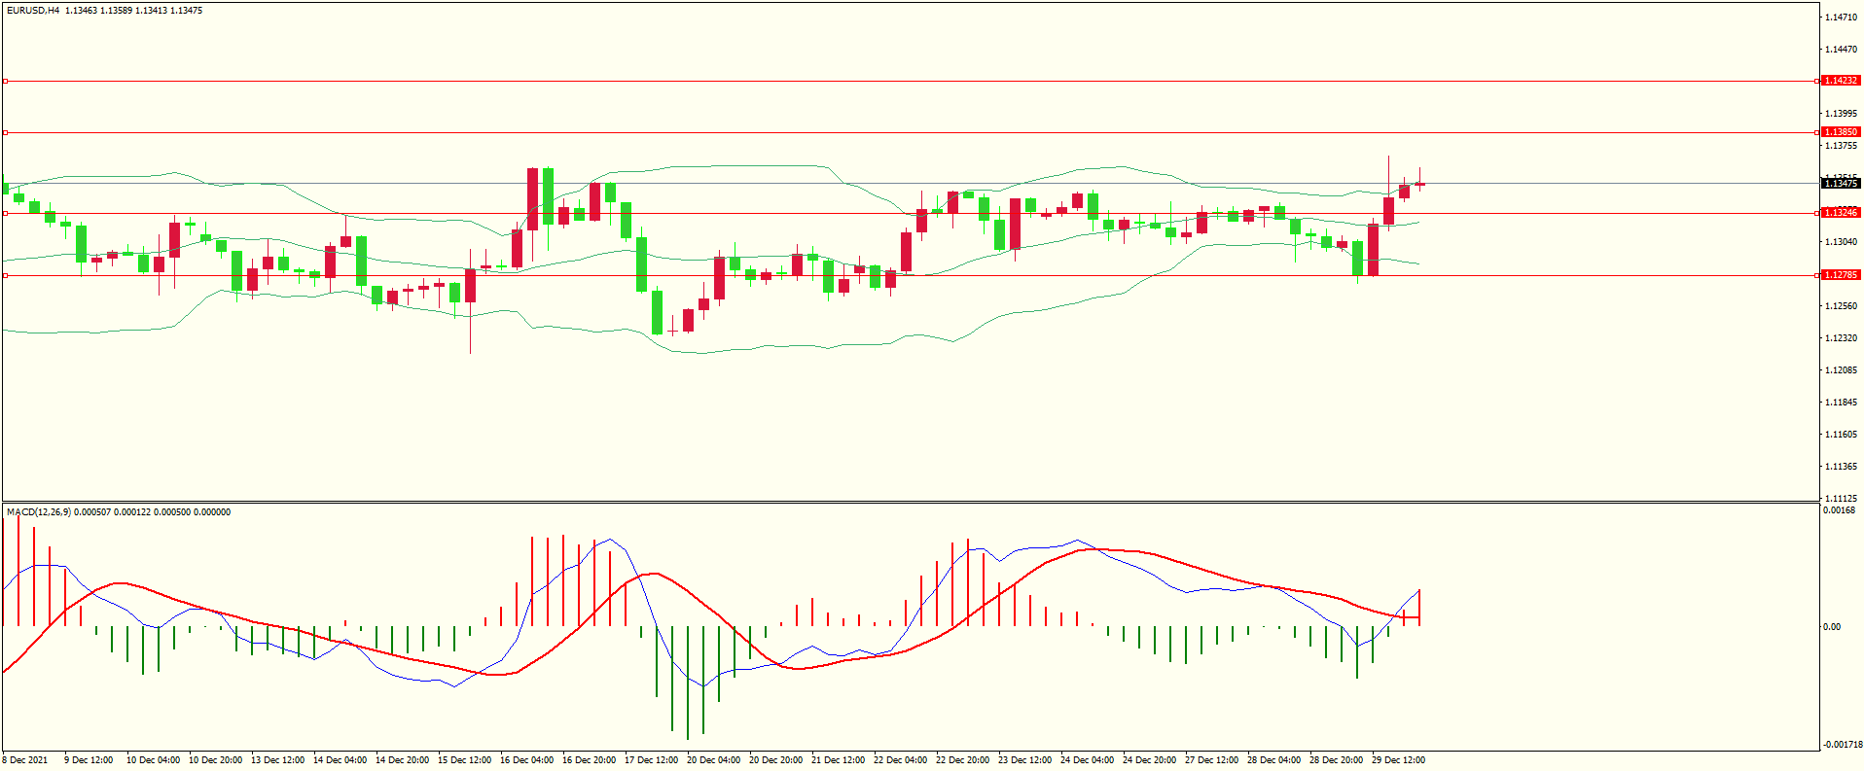
Task: Click the 17 Dec 12:00 time label
Action: [x=651, y=760]
